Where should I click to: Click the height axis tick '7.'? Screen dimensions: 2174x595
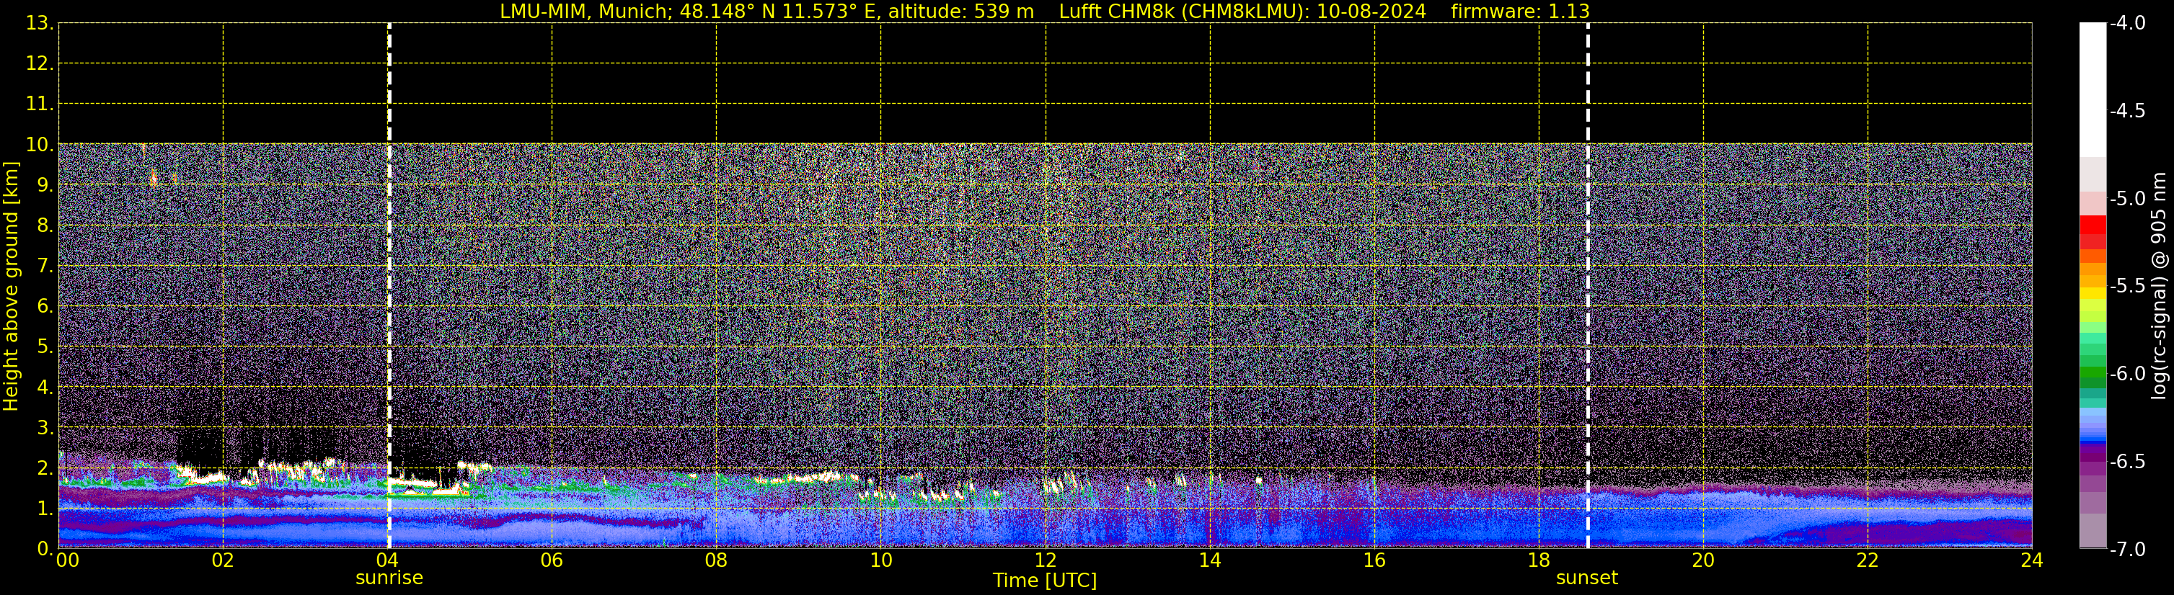pos(45,266)
